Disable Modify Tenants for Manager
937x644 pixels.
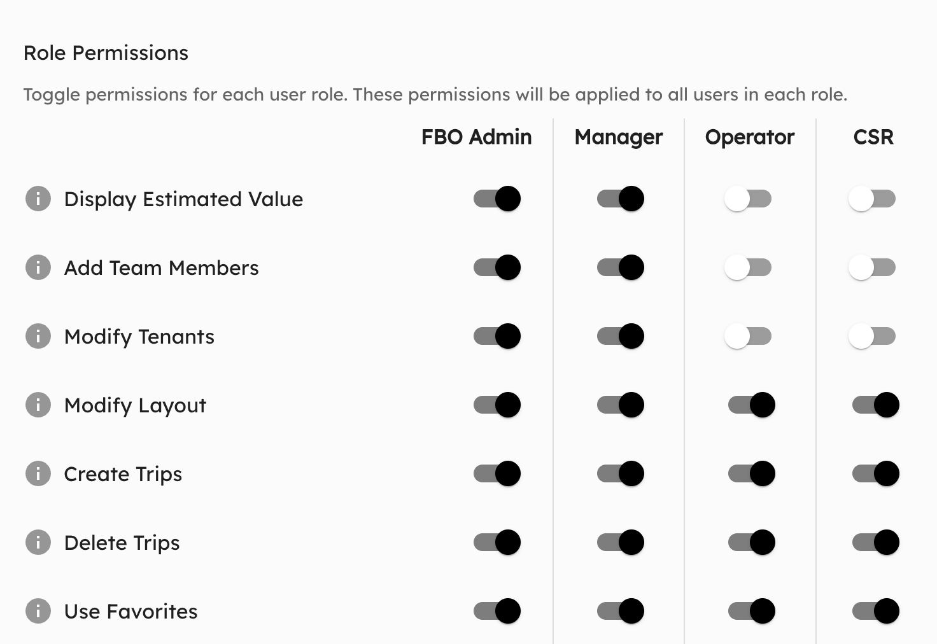[x=619, y=336]
